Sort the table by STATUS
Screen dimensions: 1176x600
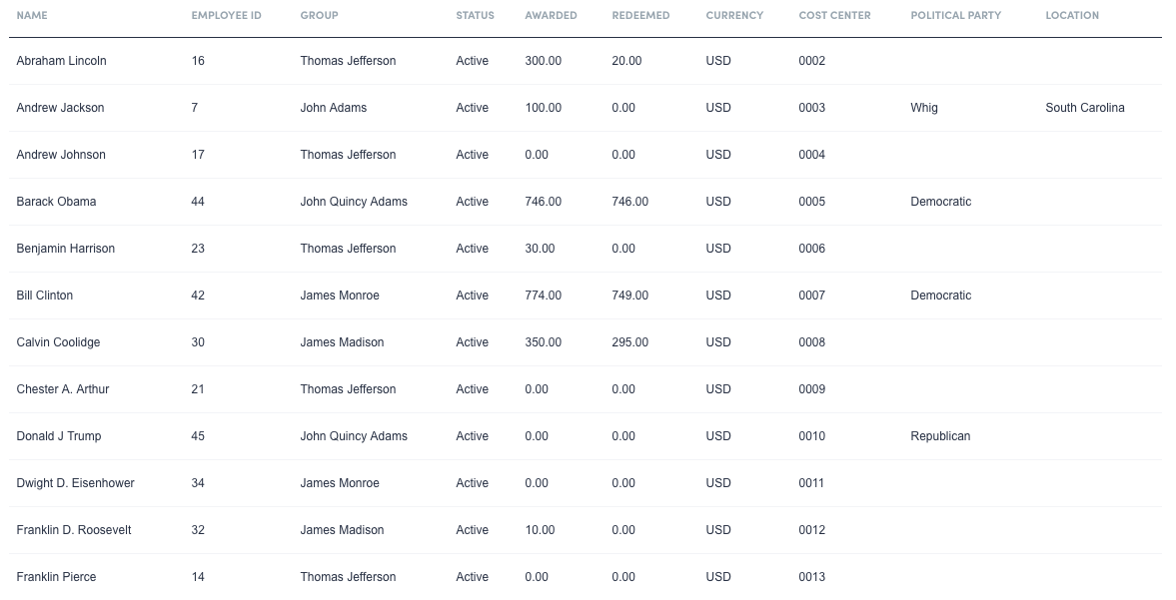pyautogui.click(x=474, y=15)
